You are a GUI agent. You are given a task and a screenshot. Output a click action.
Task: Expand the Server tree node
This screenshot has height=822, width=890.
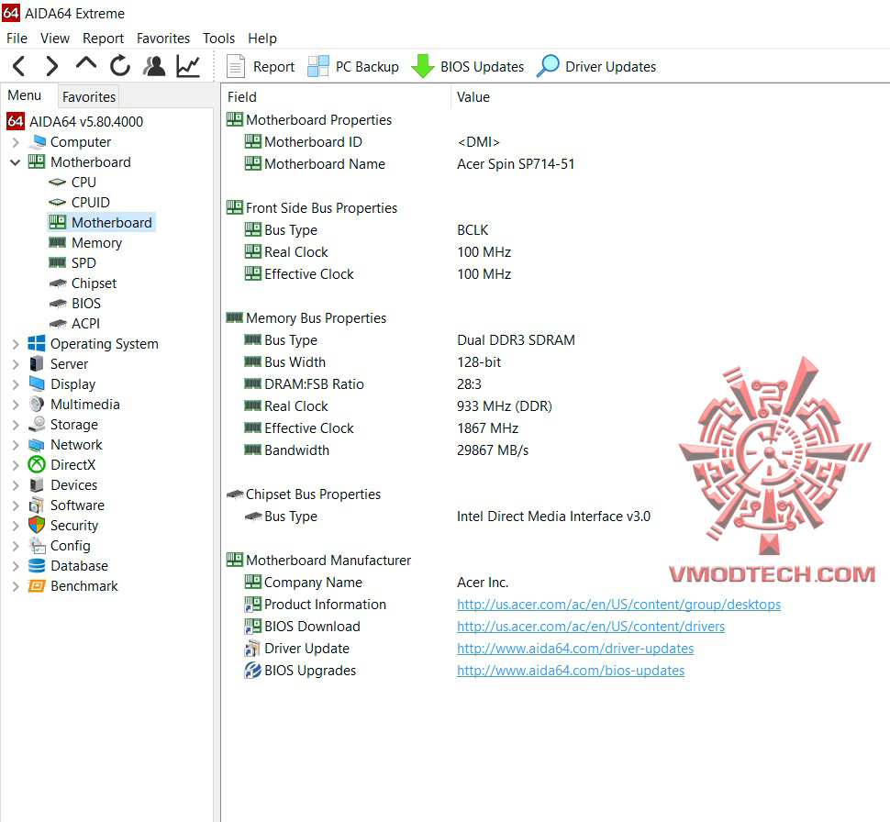(x=16, y=364)
